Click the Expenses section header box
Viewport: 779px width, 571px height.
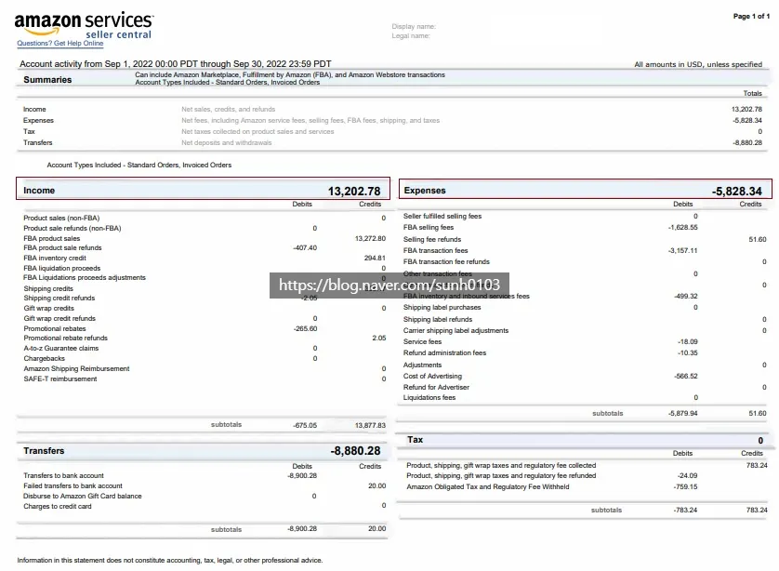[586, 189]
